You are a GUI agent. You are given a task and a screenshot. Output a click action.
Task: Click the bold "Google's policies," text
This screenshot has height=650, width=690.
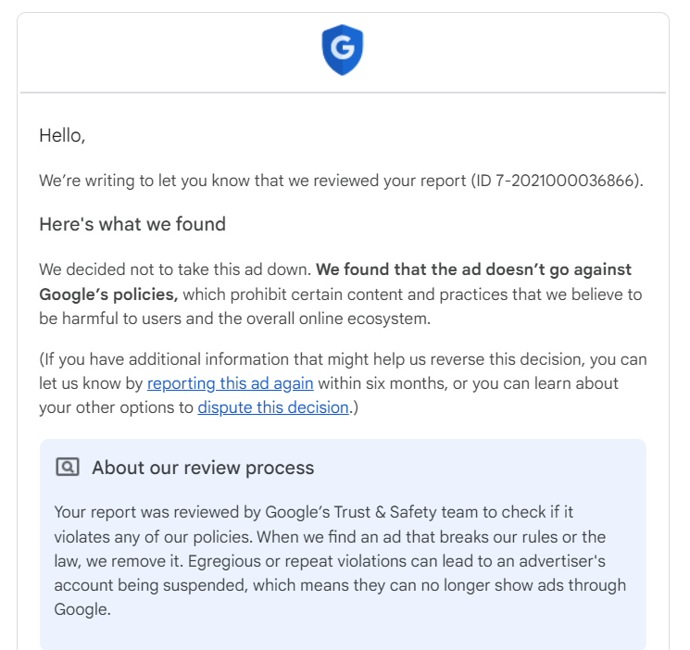point(108,294)
